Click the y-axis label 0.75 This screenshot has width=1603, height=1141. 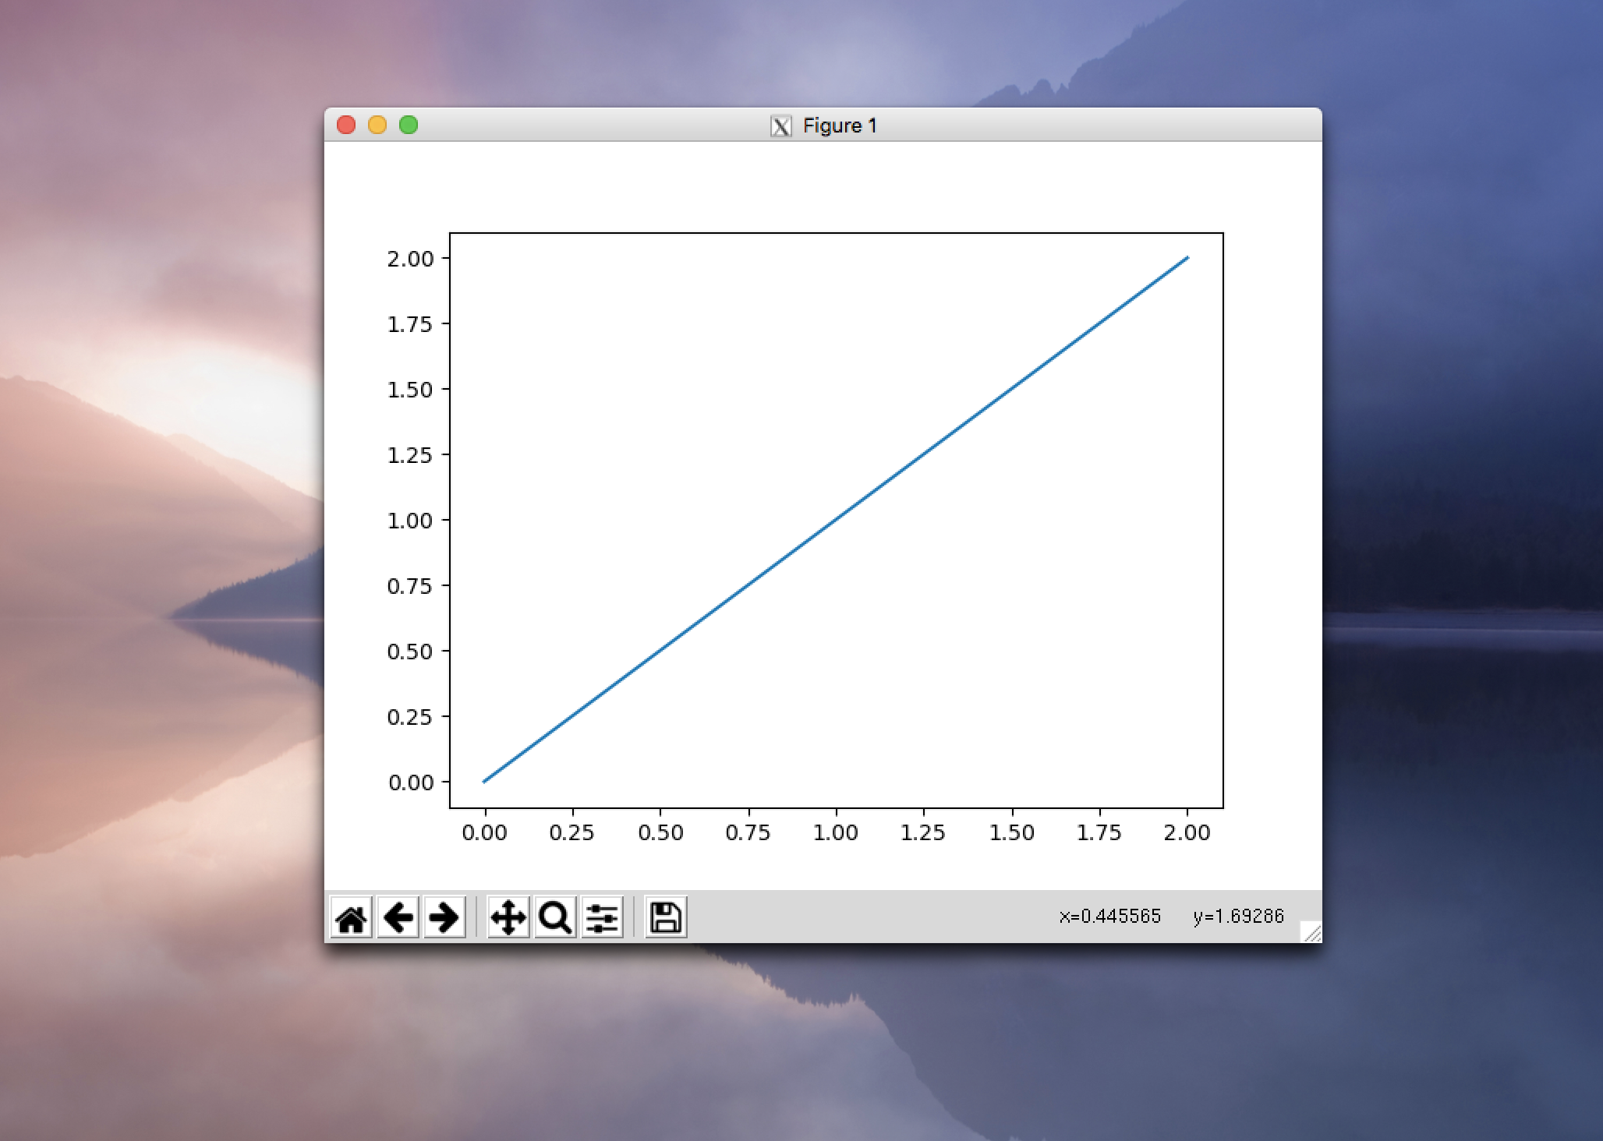410,586
